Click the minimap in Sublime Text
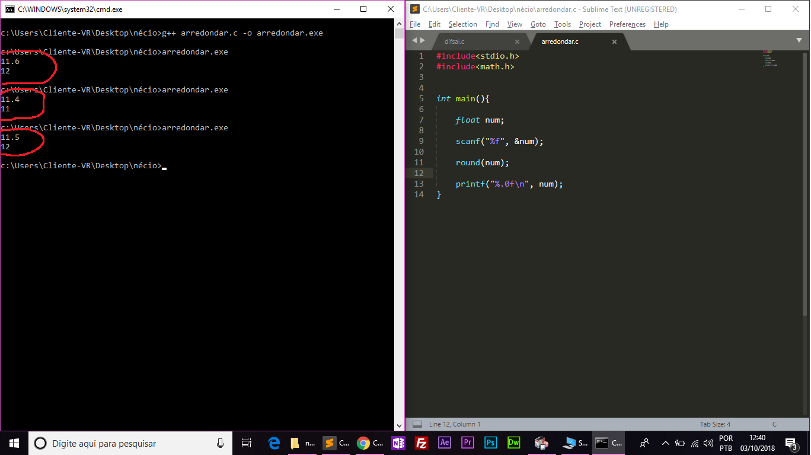Screen dimensions: 811x455 [770, 59]
